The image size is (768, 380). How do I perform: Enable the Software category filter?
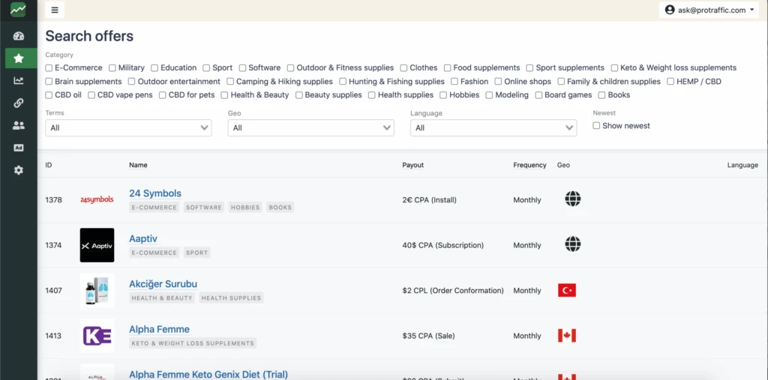(242, 68)
